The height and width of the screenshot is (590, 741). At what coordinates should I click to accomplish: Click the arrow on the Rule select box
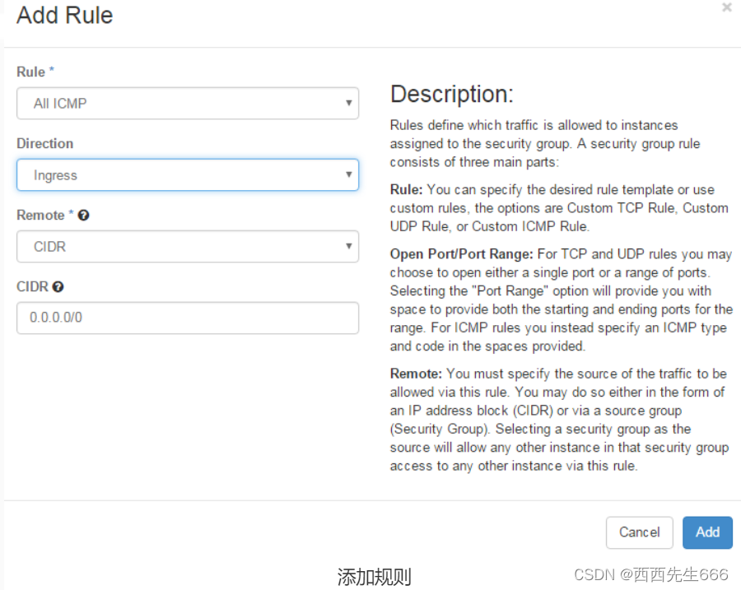click(x=349, y=103)
